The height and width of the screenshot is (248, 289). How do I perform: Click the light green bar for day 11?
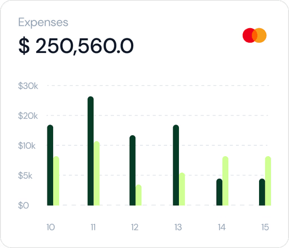click(x=97, y=173)
